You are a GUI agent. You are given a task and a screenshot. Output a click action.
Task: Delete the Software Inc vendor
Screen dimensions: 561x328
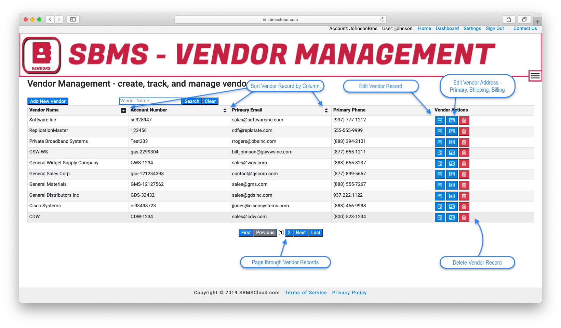(x=464, y=120)
